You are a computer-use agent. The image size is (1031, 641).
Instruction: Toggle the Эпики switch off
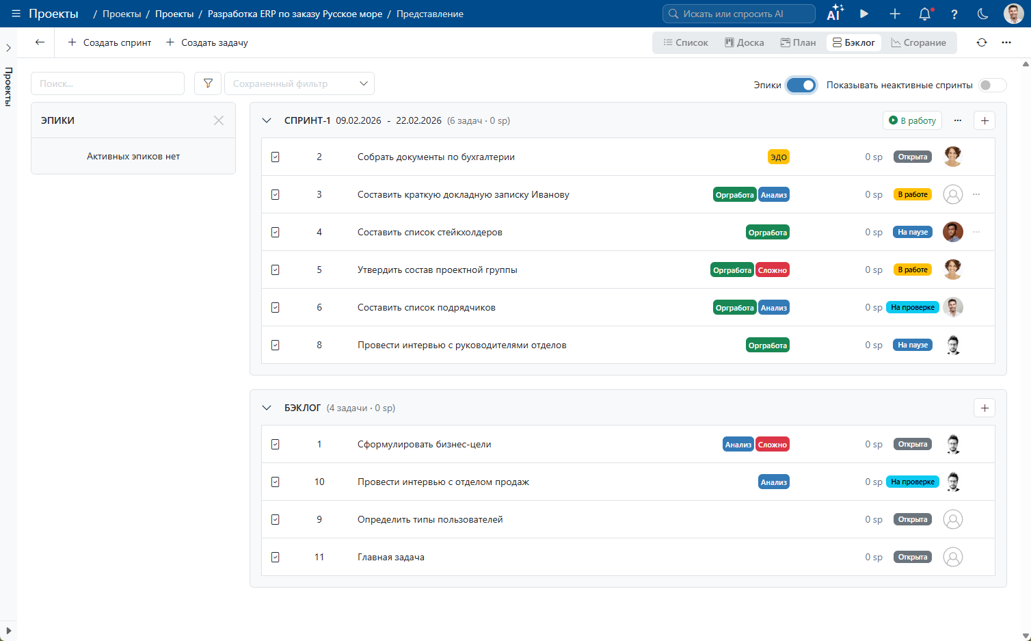(x=801, y=85)
